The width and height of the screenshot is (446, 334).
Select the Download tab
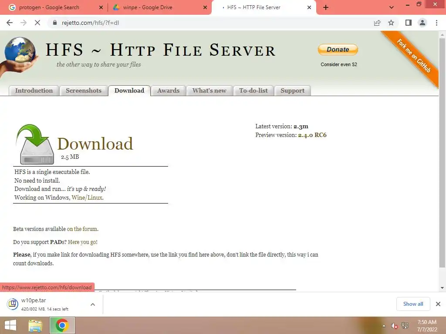click(x=129, y=90)
